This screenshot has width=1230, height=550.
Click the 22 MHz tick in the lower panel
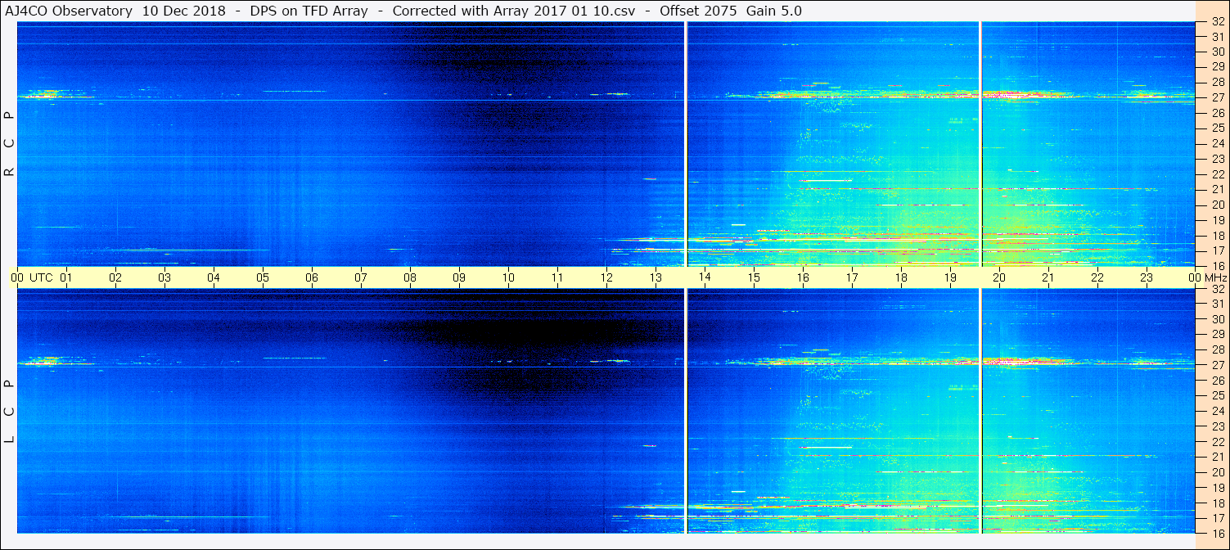coord(1218,441)
